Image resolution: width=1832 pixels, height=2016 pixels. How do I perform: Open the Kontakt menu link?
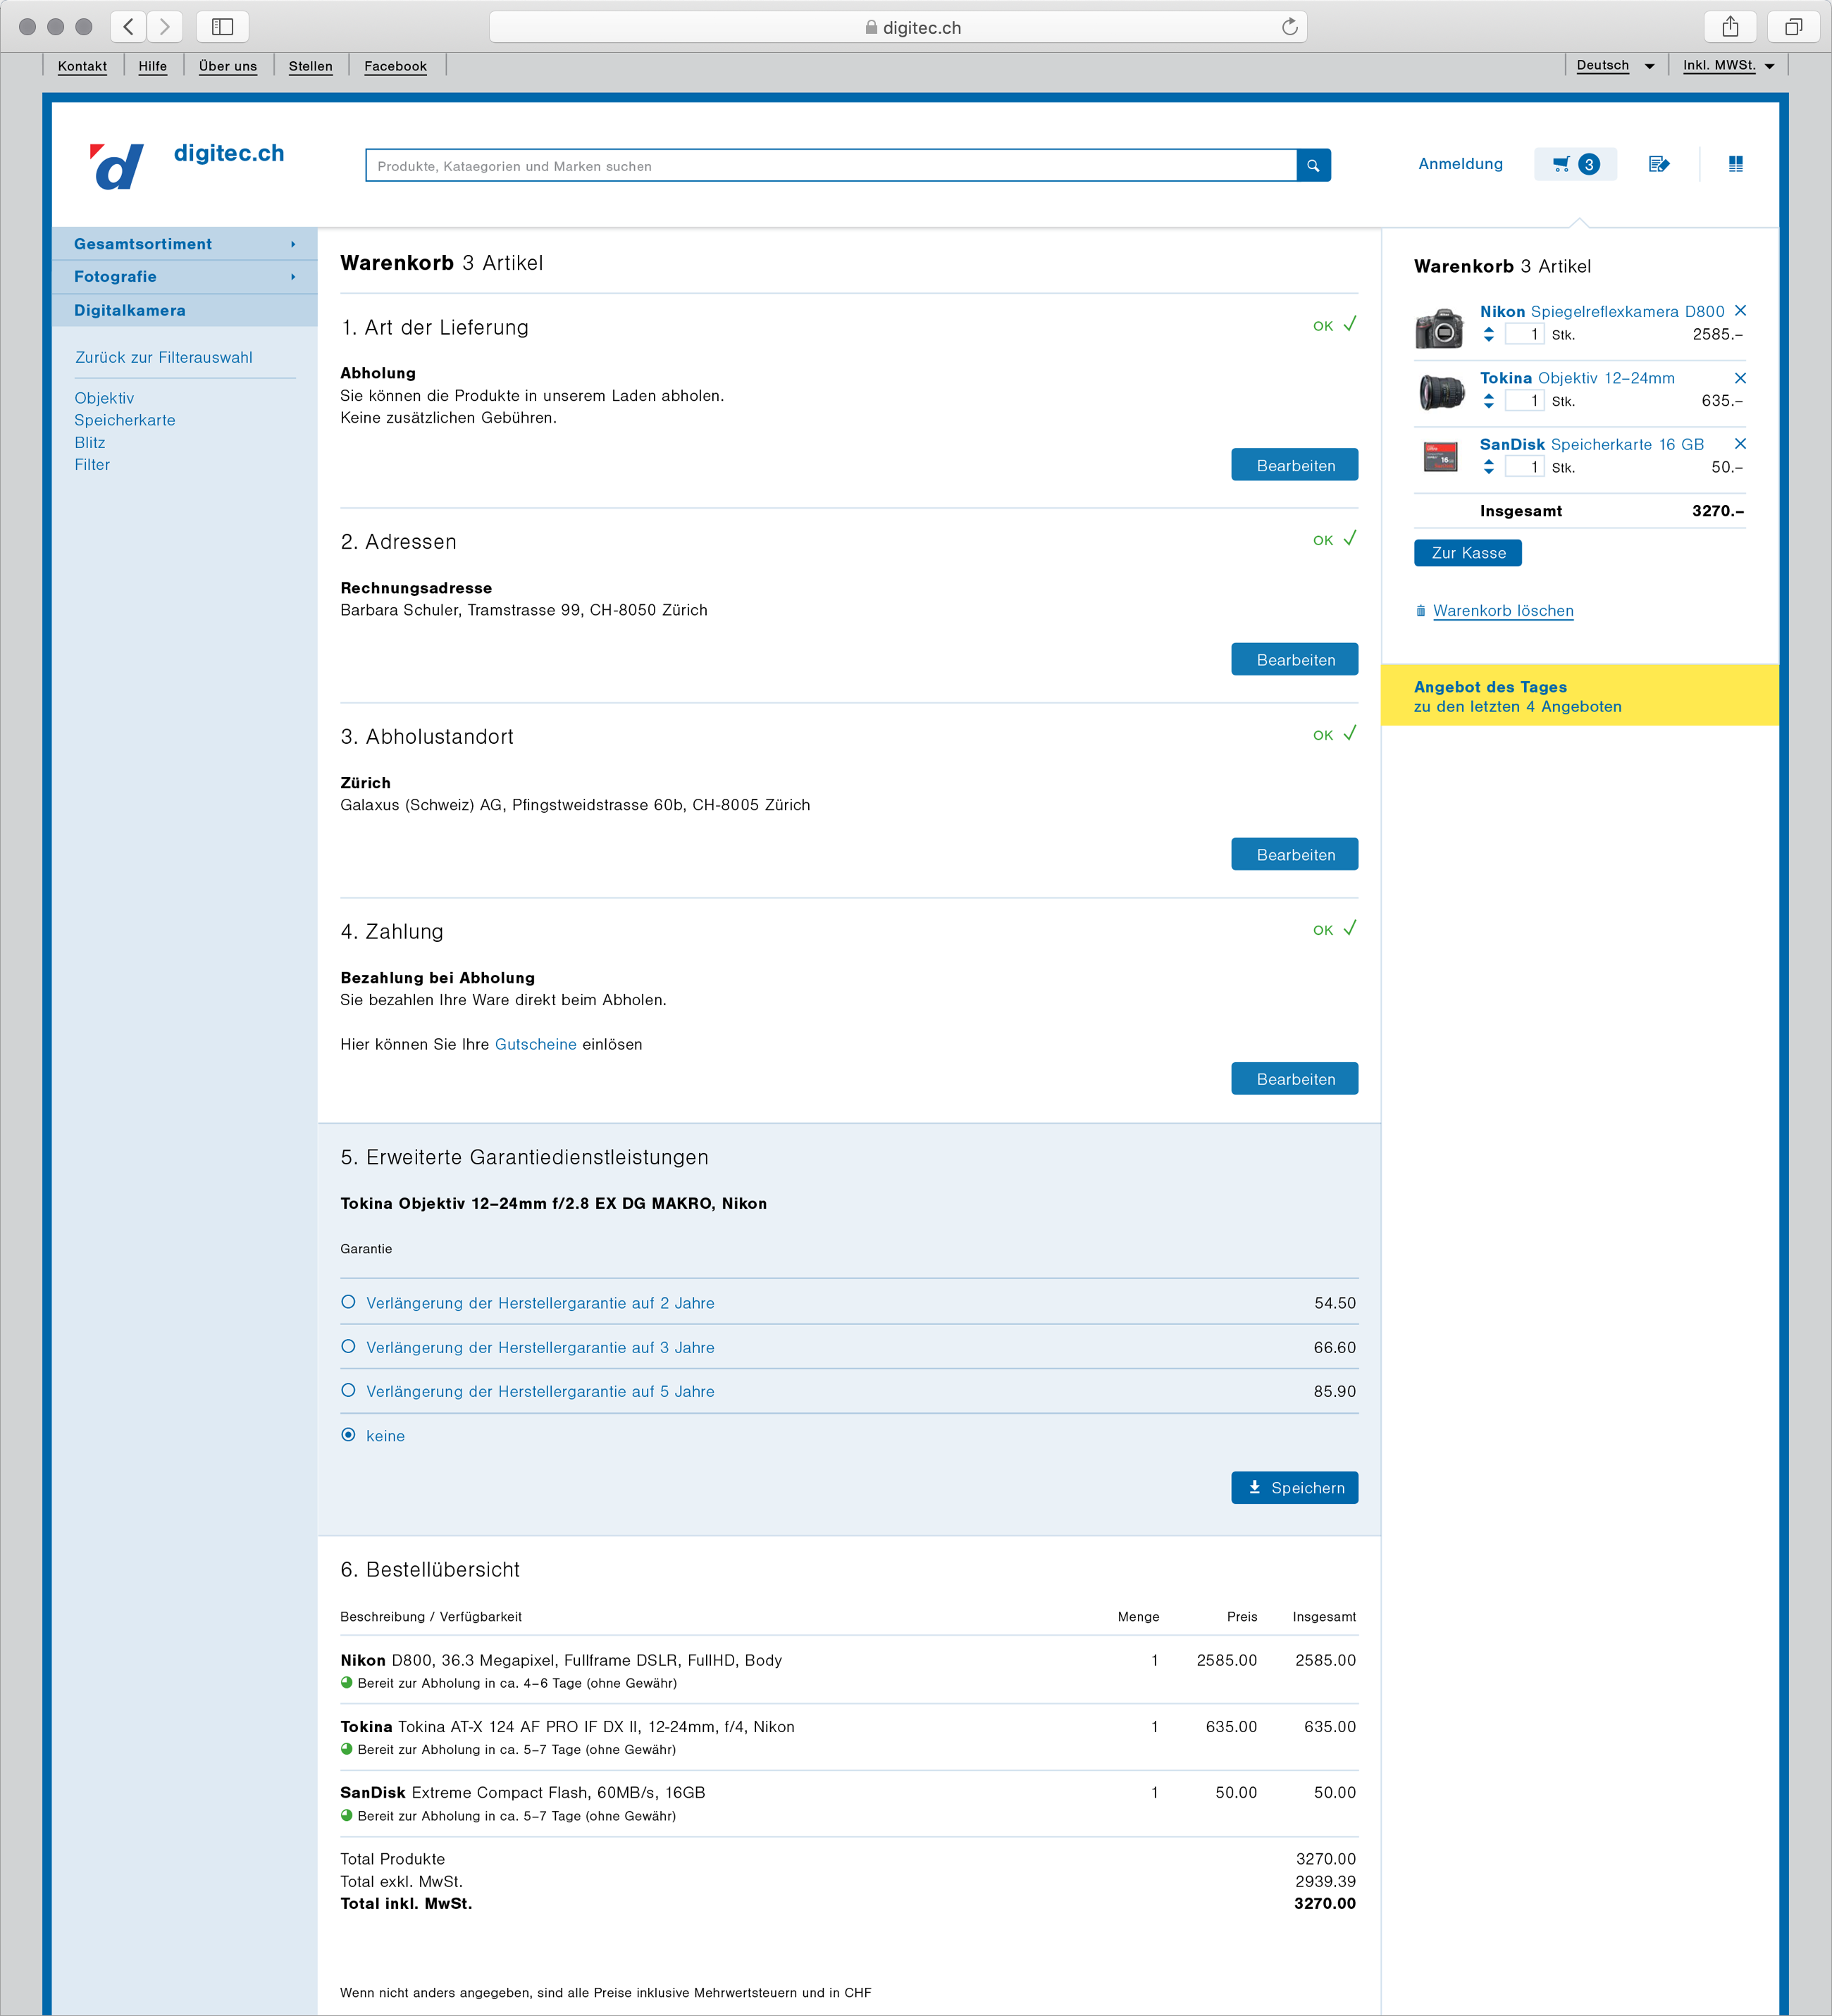click(82, 66)
